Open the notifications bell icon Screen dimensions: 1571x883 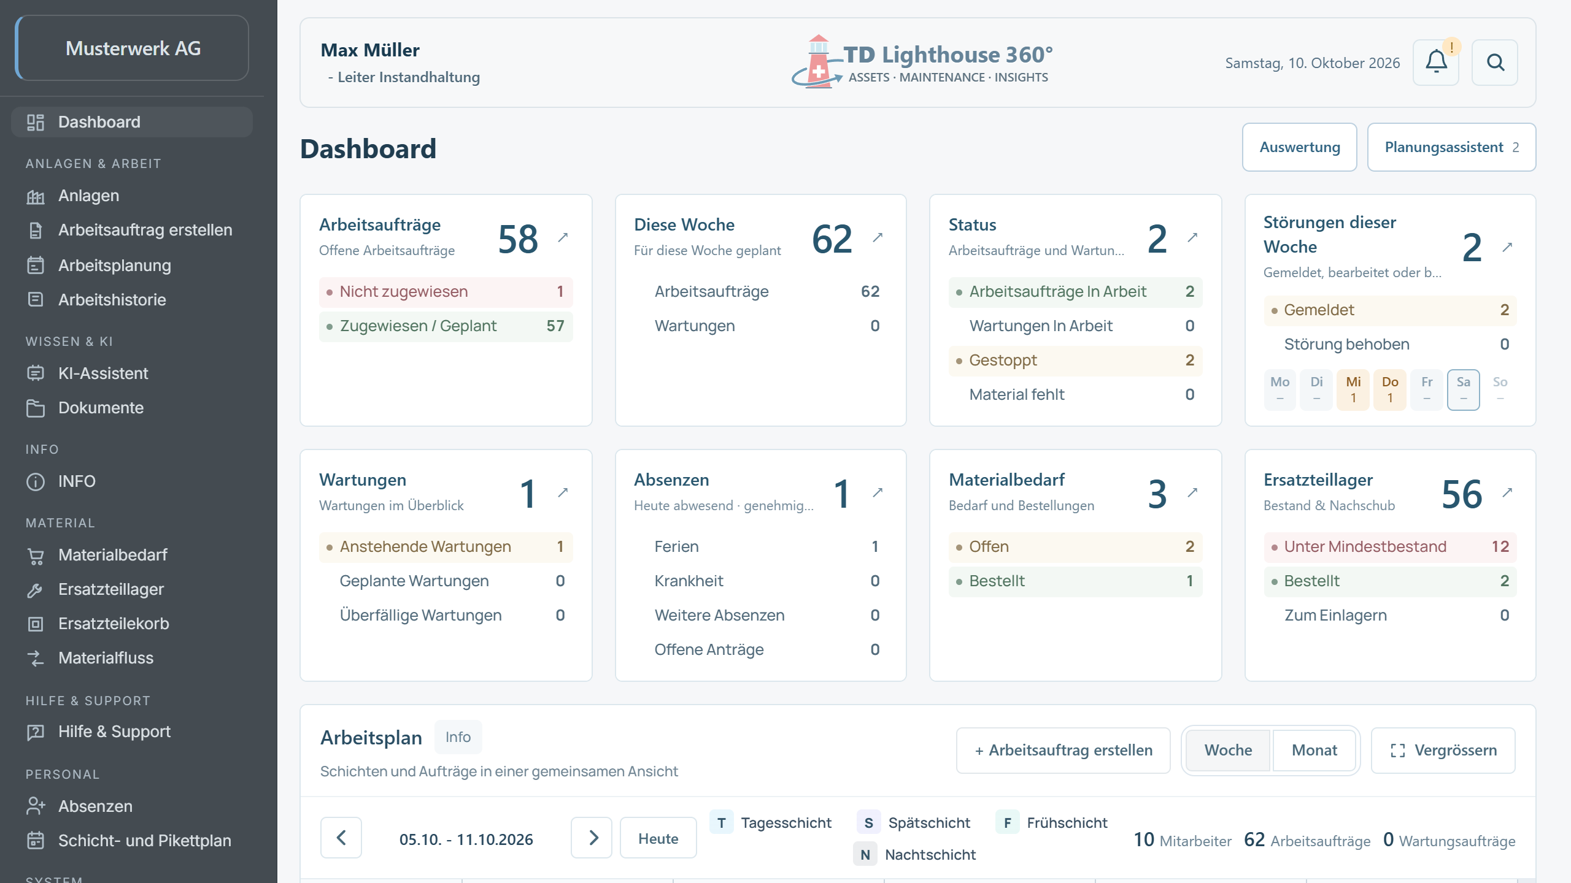tap(1436, 62)
